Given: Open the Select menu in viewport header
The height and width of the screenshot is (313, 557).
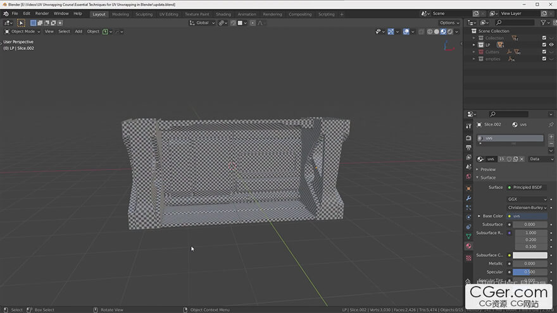Looking at the screenshot, I should (64, 32).
